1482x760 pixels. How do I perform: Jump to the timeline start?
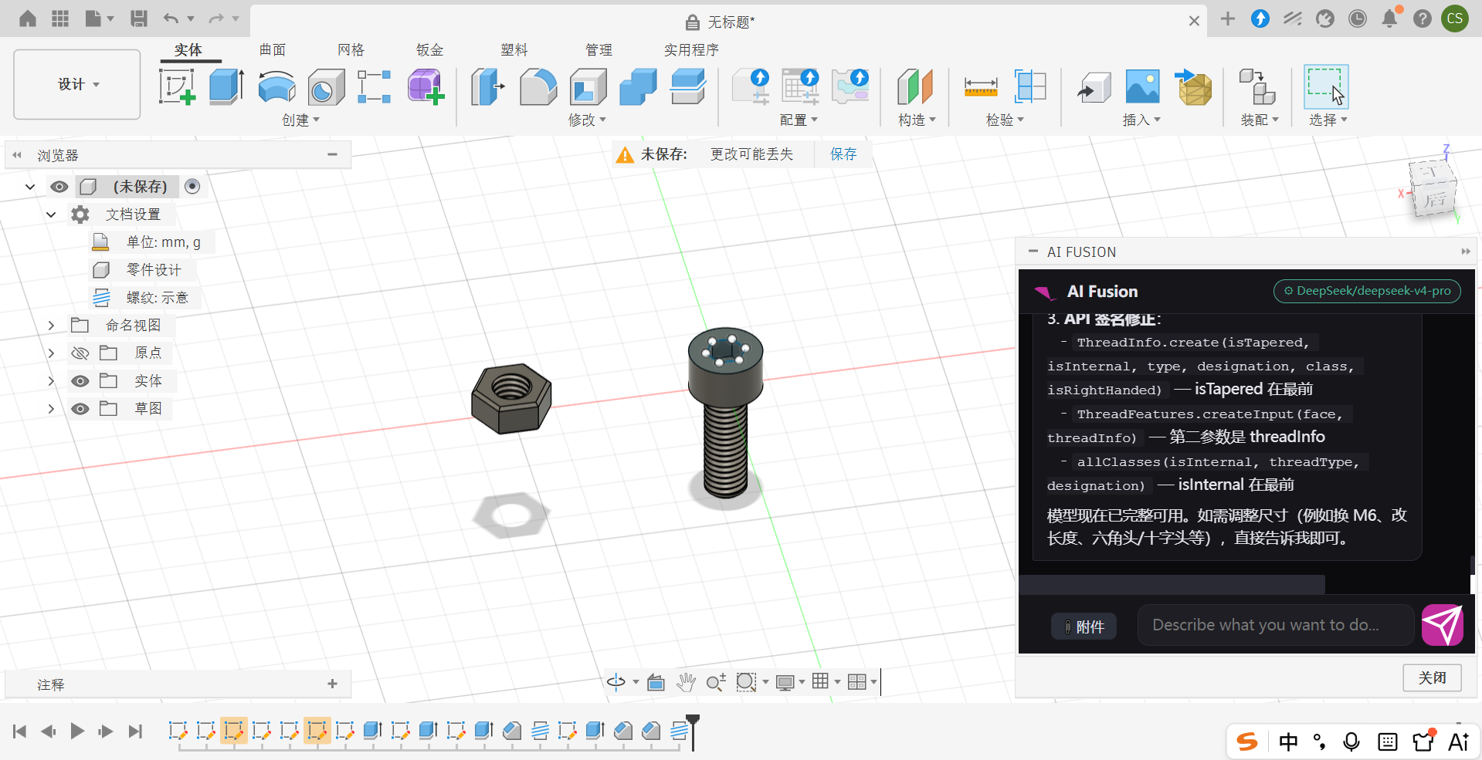tap(20, 731)
